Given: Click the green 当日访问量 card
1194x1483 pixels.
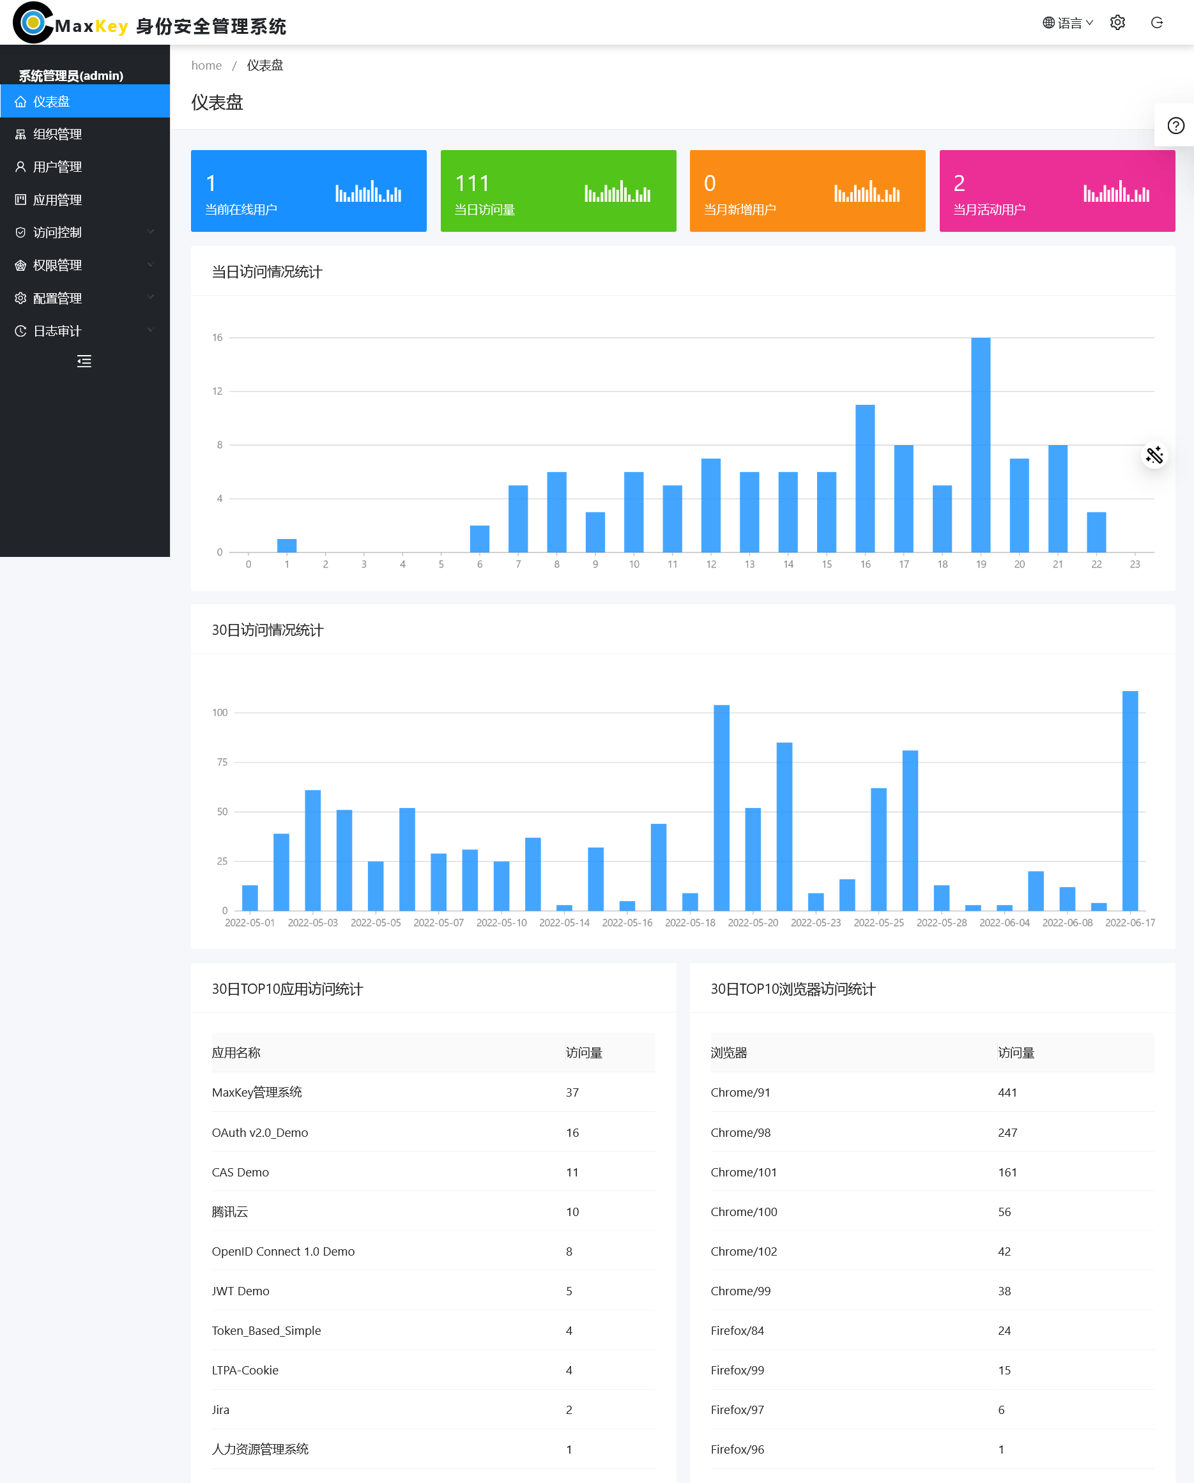Looking at the screenshot, I should point(558,191).
